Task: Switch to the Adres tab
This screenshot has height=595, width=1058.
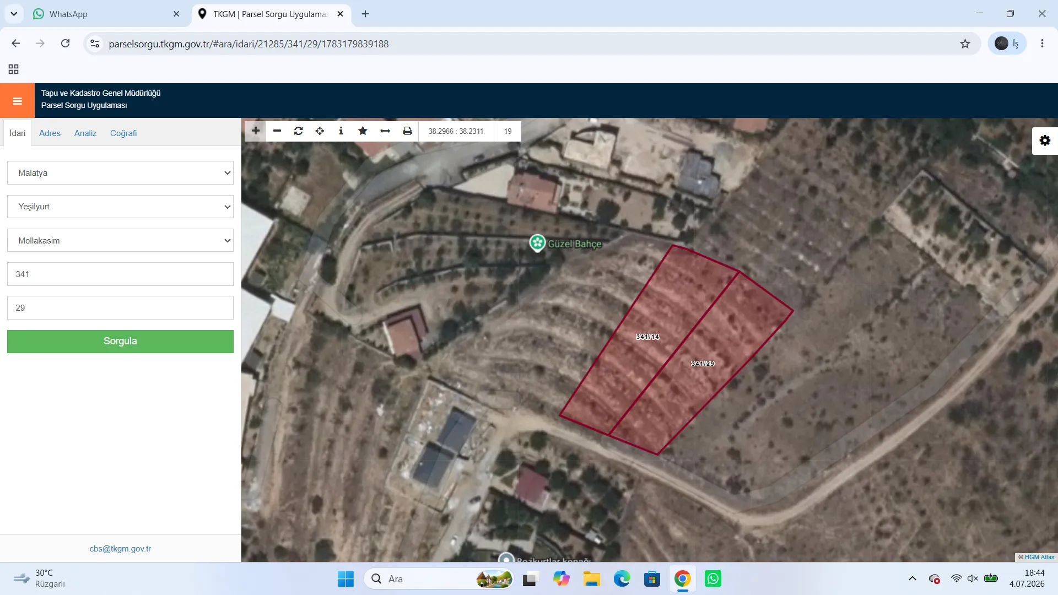Action: pyautogui.click(x=50, y=133)
